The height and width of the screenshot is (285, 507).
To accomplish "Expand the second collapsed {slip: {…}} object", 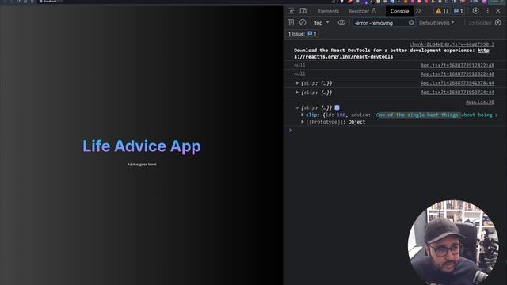I will point(297,93).
